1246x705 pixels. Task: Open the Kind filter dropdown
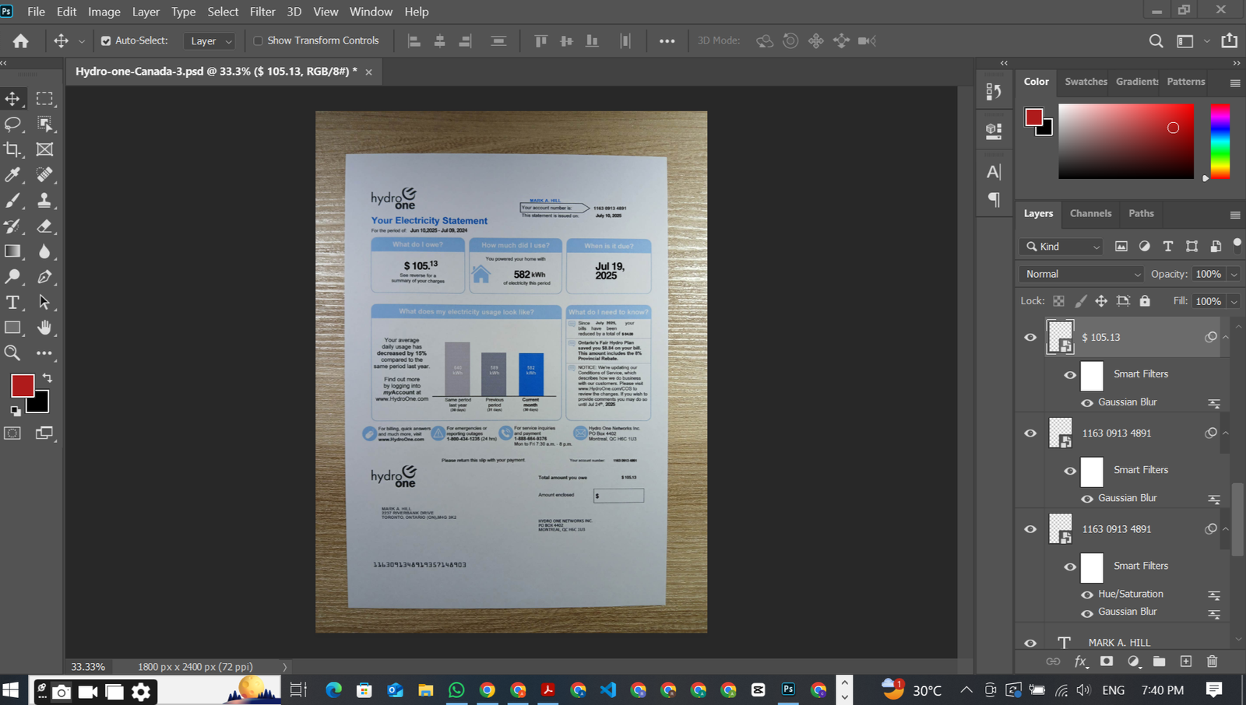1061,247
